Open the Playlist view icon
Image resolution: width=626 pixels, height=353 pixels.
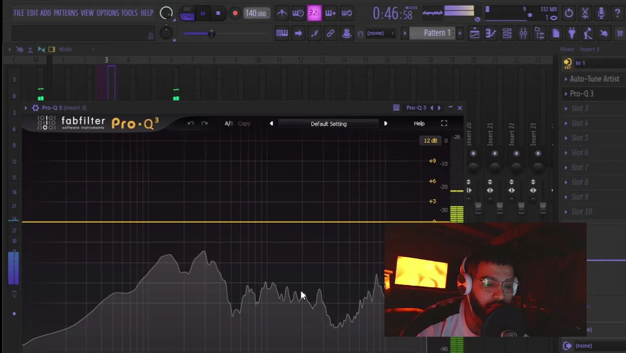(x=475, y=33)
